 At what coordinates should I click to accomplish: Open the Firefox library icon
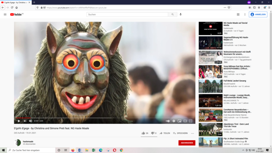pyautogui.click(x=250, y=8)
